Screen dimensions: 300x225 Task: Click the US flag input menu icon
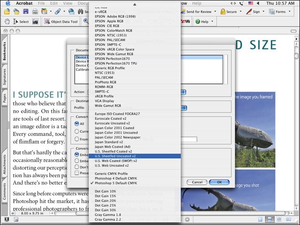tap(251, 3)
